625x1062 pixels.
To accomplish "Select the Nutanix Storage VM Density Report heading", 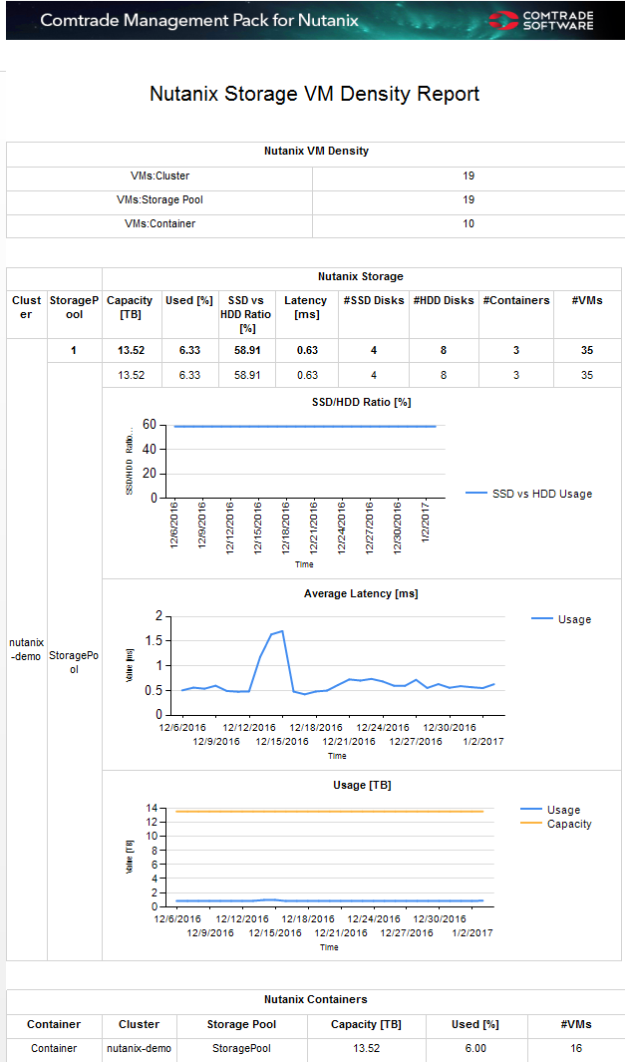I will (314, 94).
